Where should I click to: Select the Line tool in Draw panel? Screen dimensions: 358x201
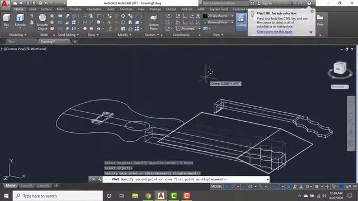pos(91,22)
